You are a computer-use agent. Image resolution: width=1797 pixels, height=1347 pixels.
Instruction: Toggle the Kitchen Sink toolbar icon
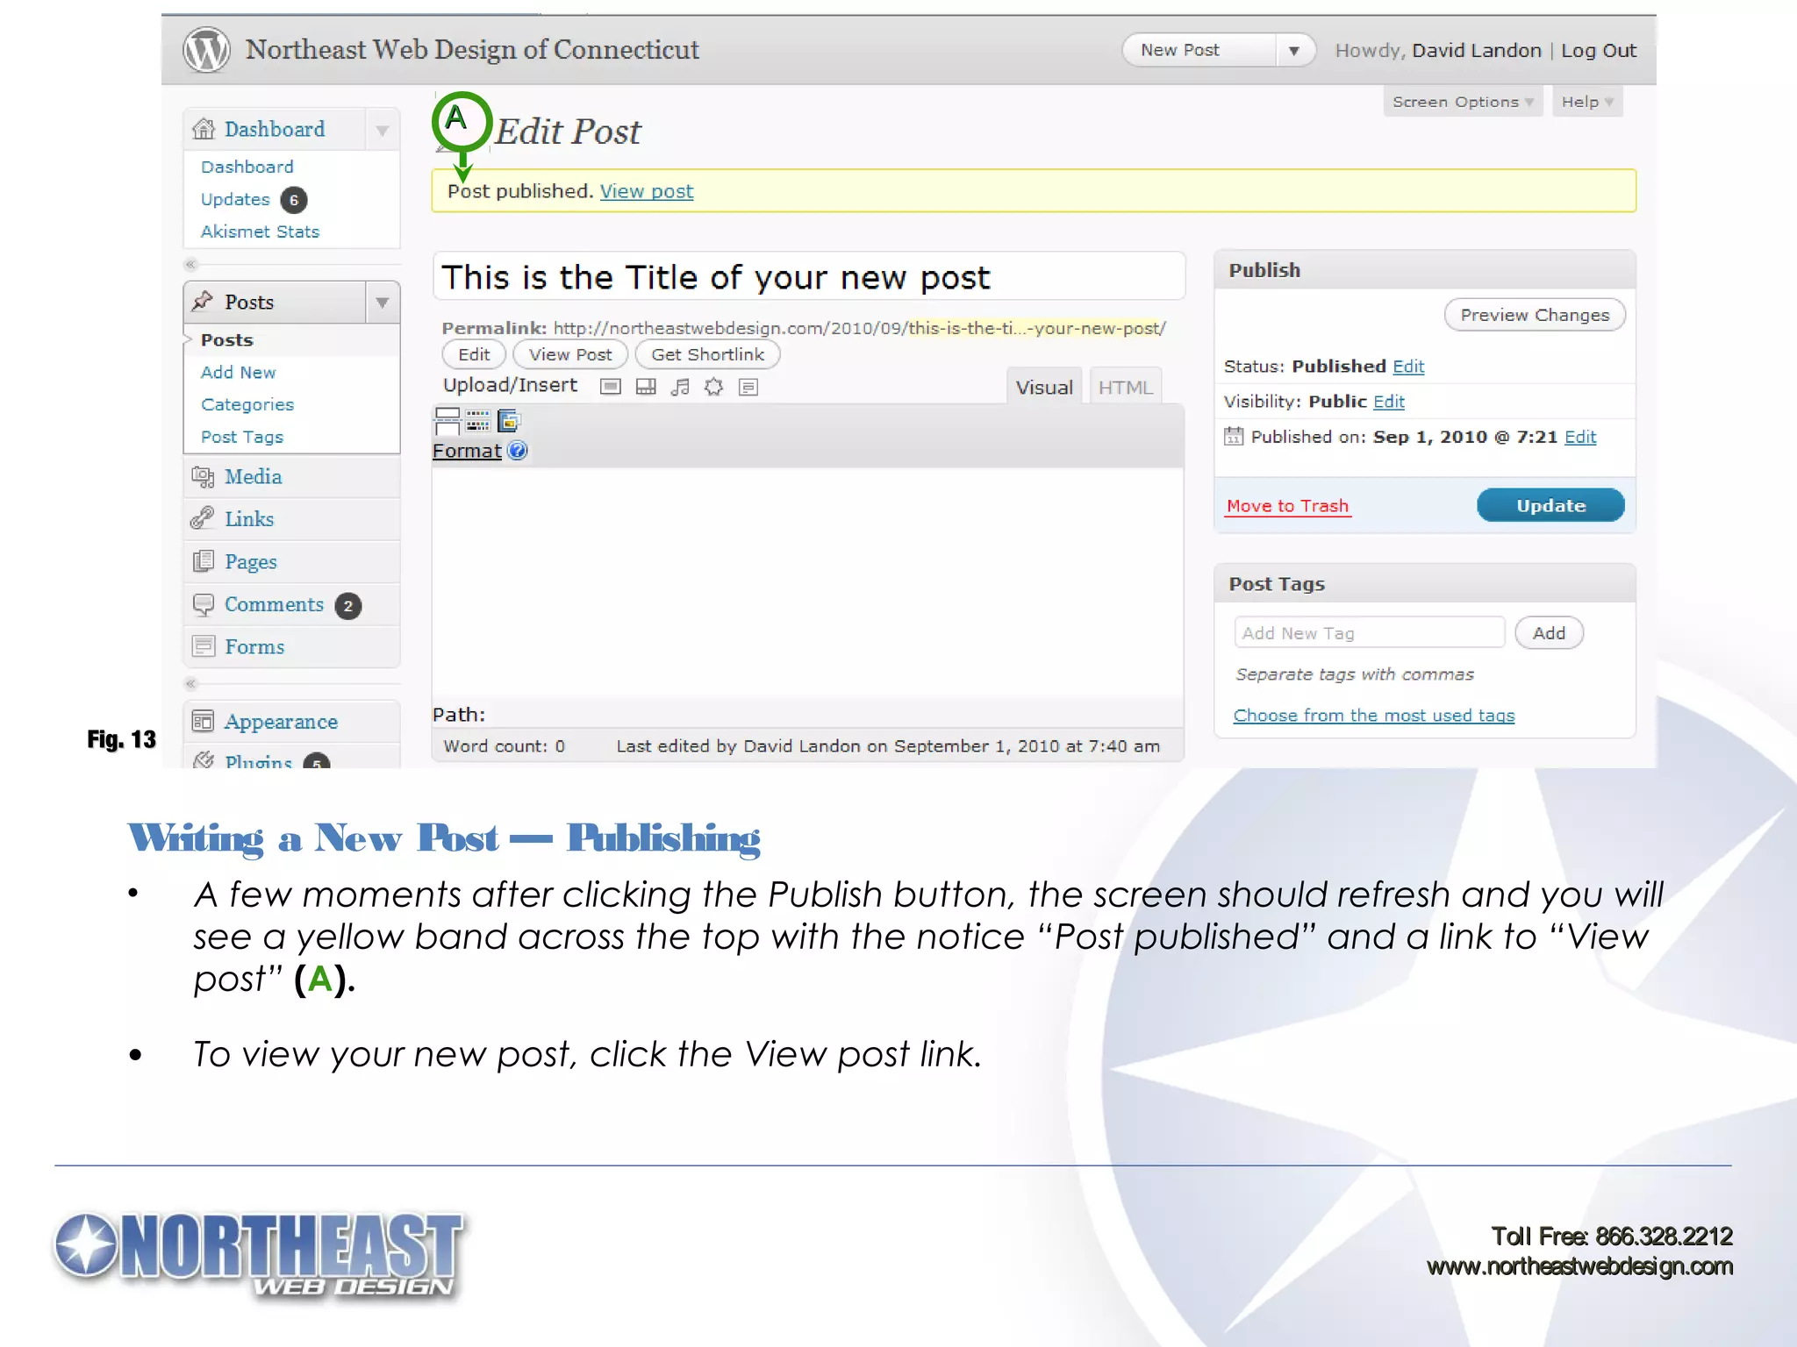pyautogui.click(x=478, y=422)
